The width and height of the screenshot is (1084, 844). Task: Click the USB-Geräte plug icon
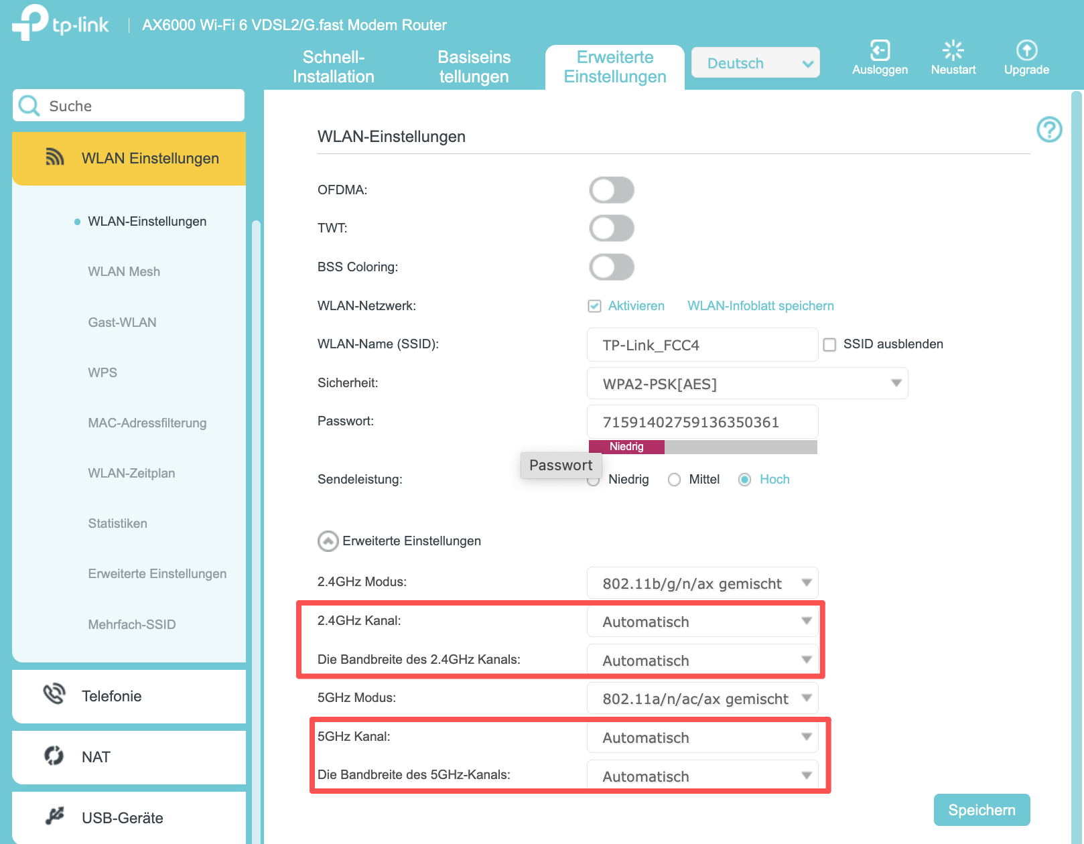54,816
